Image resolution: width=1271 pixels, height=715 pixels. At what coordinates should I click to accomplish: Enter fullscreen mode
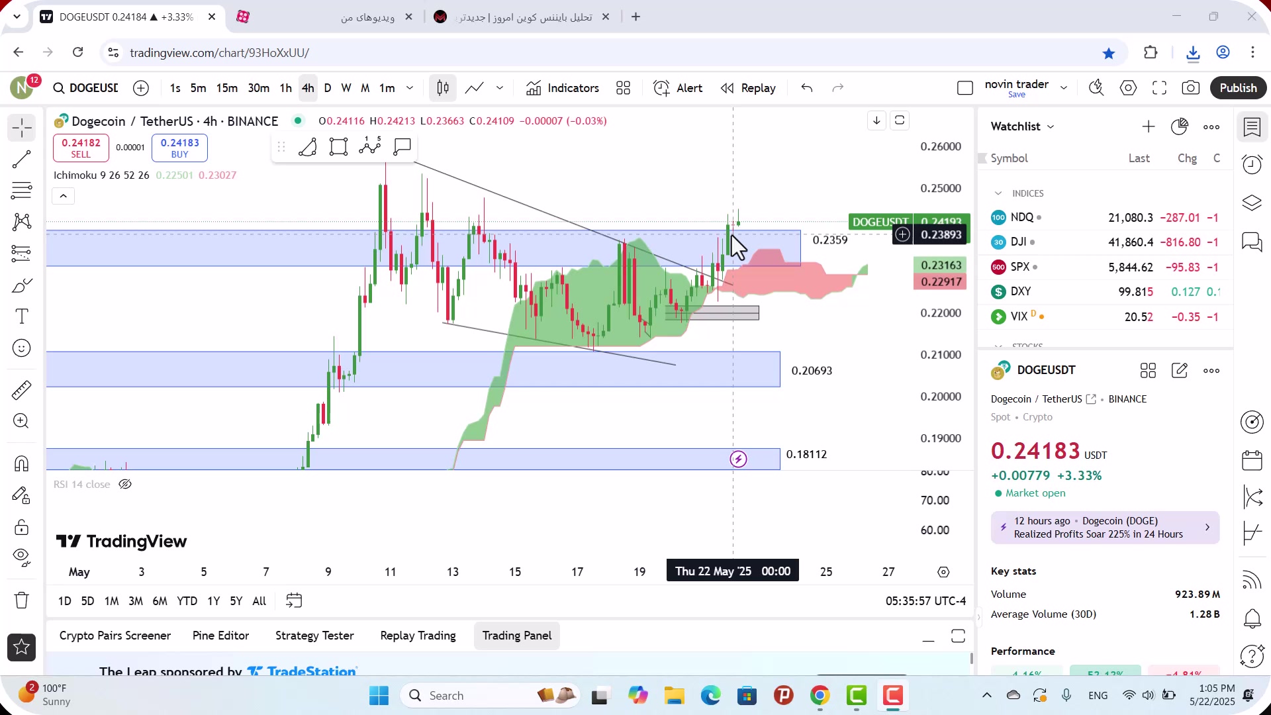point(1160,88)
